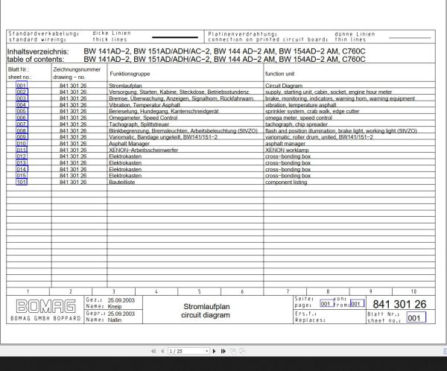Screen dimensions: 447x371
Task: Go to the first page
Action: [x=153, y=351]
